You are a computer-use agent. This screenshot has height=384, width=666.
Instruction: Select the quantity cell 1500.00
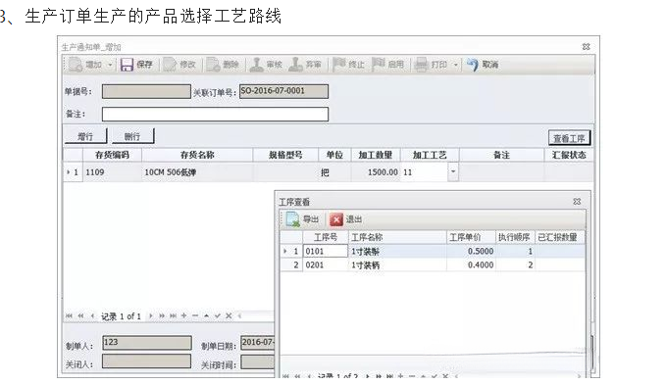click(x=376, y=172)
